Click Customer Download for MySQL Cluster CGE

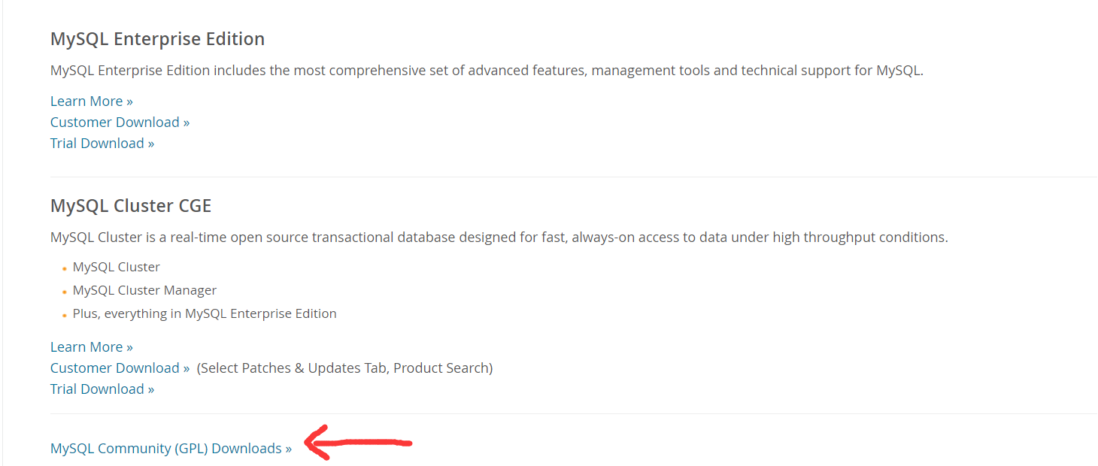120,368
